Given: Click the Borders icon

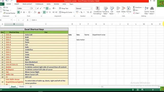Looking at the screenshot, I should tap(29, 12).
